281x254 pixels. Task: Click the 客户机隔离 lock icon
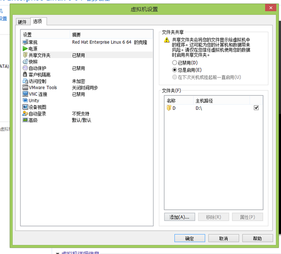click(x=25, y=75)
